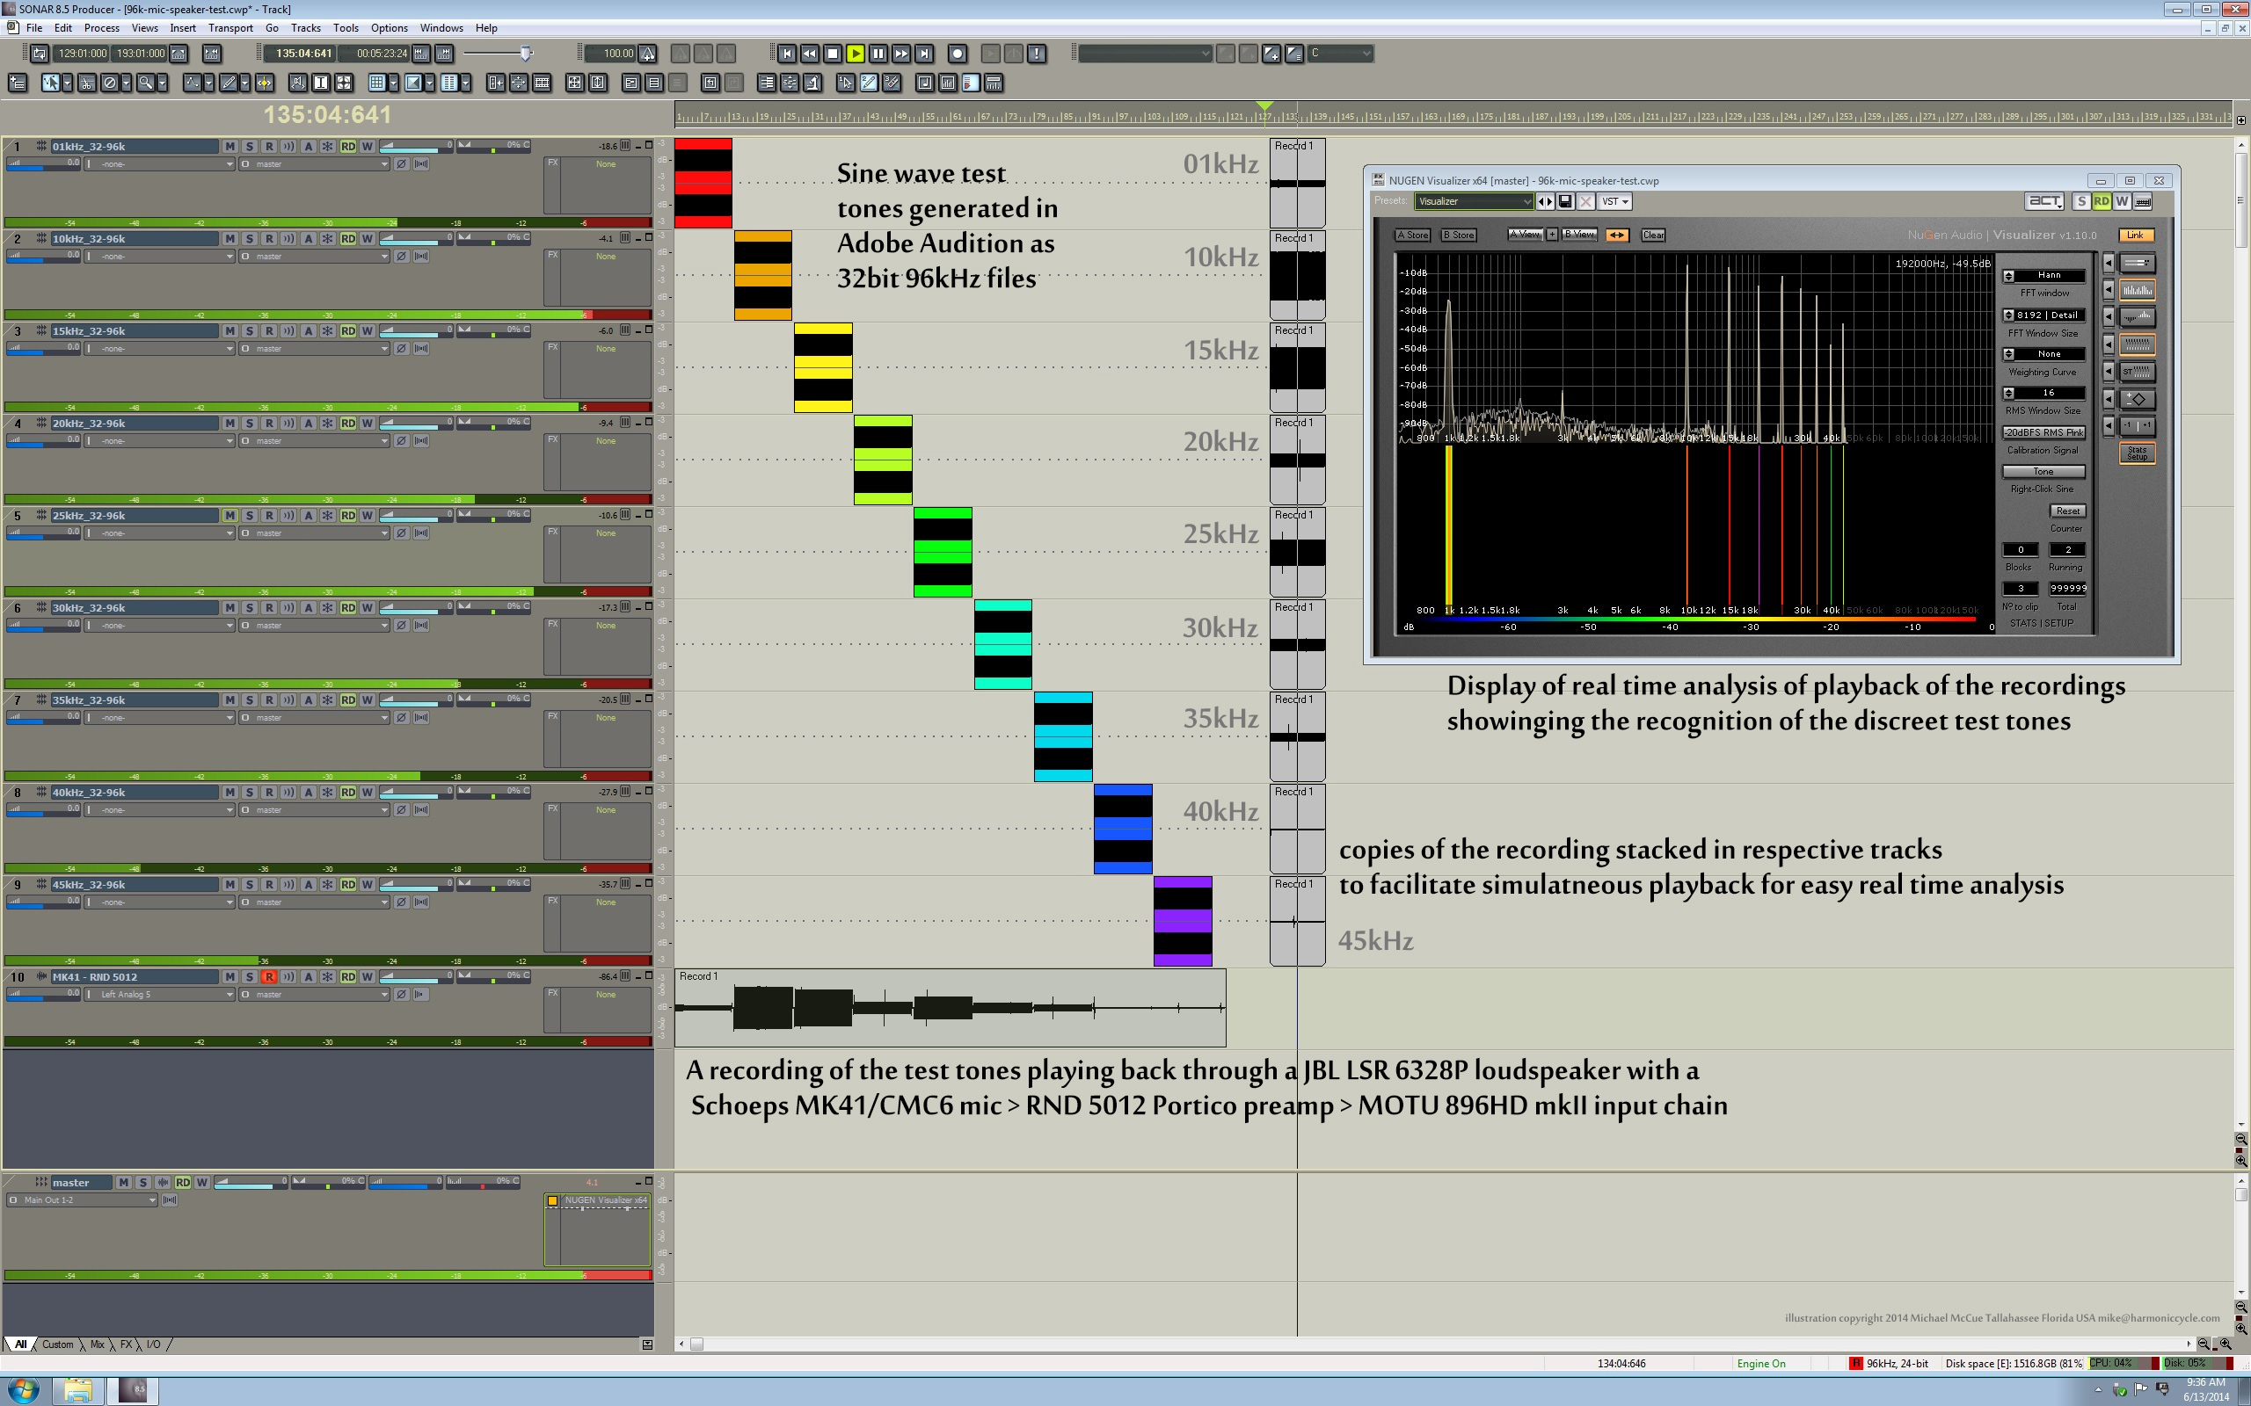Click the Clear button in Visualizer
Viewport: 2251px width, 1406px height.
pyautogui.click(x=1653, y=236)
